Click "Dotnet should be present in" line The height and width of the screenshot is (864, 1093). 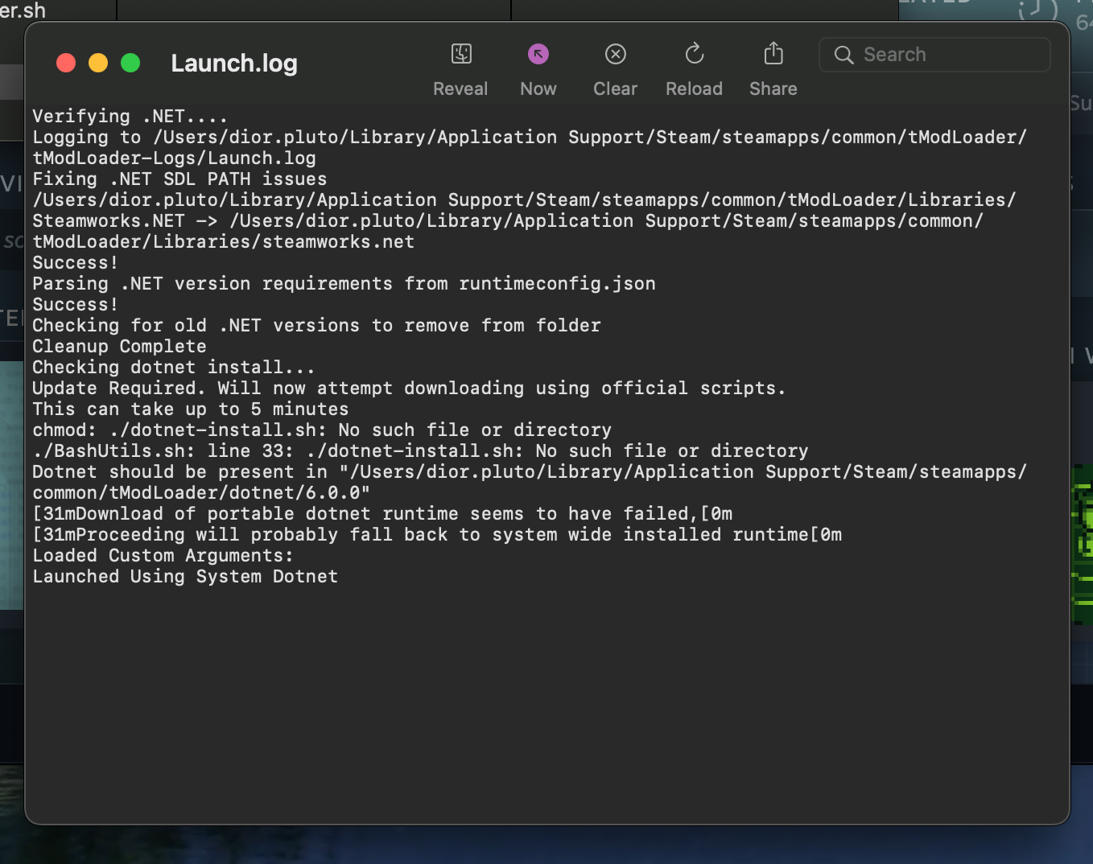[x=530, y=483]
